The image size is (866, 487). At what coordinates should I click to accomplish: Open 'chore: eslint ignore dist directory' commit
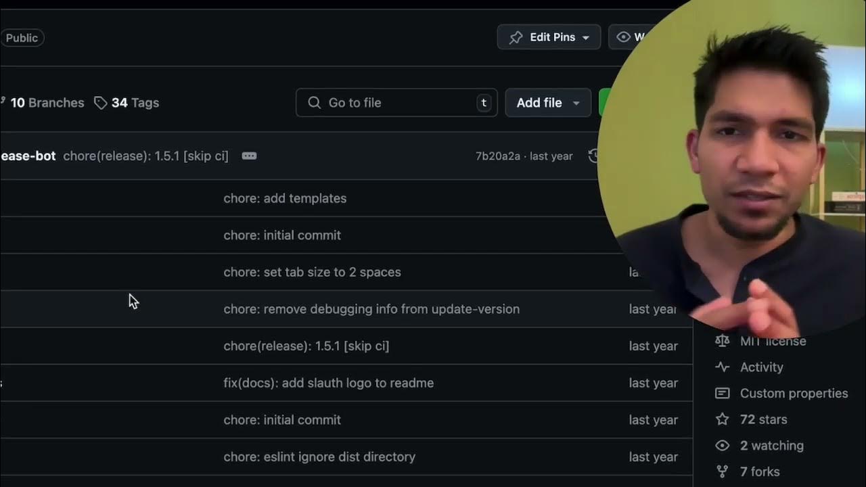point(319,457)
